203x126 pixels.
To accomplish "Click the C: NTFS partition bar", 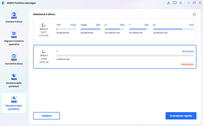I will pyautogui.click(x=115, y=29).
